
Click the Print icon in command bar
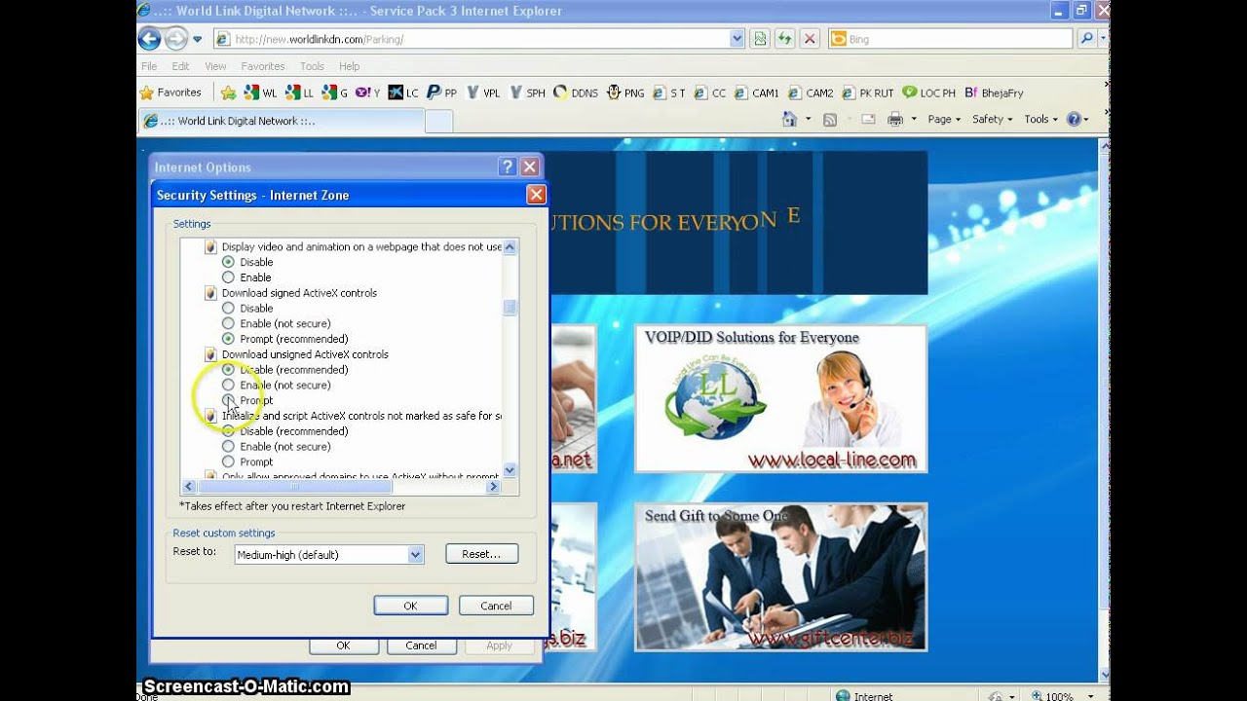pyautogui.click(x=895, y=119)
